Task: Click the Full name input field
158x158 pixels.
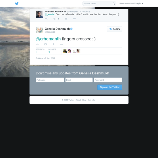Action: tap(50, 80)
